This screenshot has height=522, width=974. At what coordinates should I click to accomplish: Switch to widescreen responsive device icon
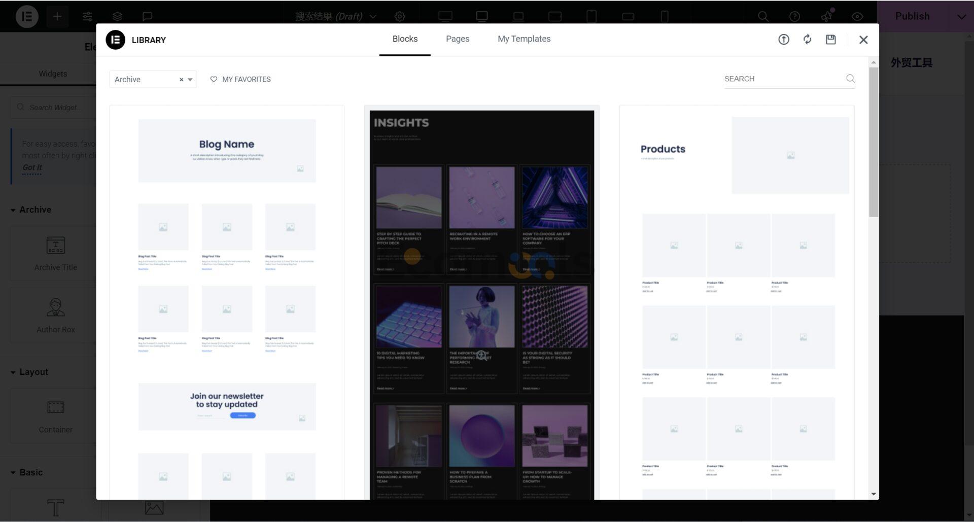click(x=445, y=16)
